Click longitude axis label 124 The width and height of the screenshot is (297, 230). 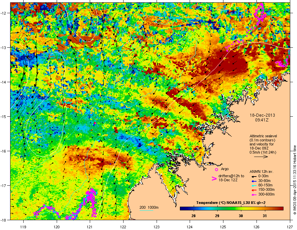[x=190, y=227]
